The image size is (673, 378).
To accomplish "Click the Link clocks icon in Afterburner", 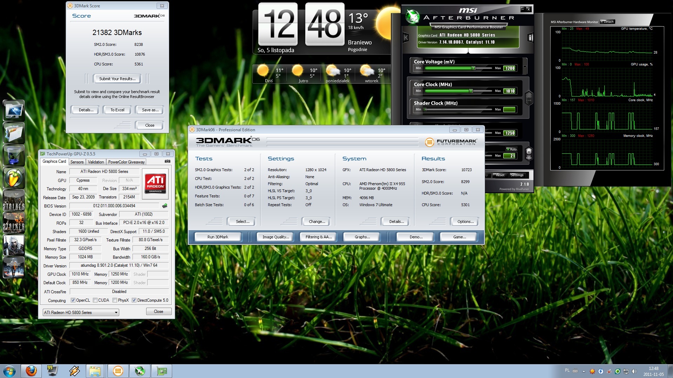I will [x=529, y=98].
